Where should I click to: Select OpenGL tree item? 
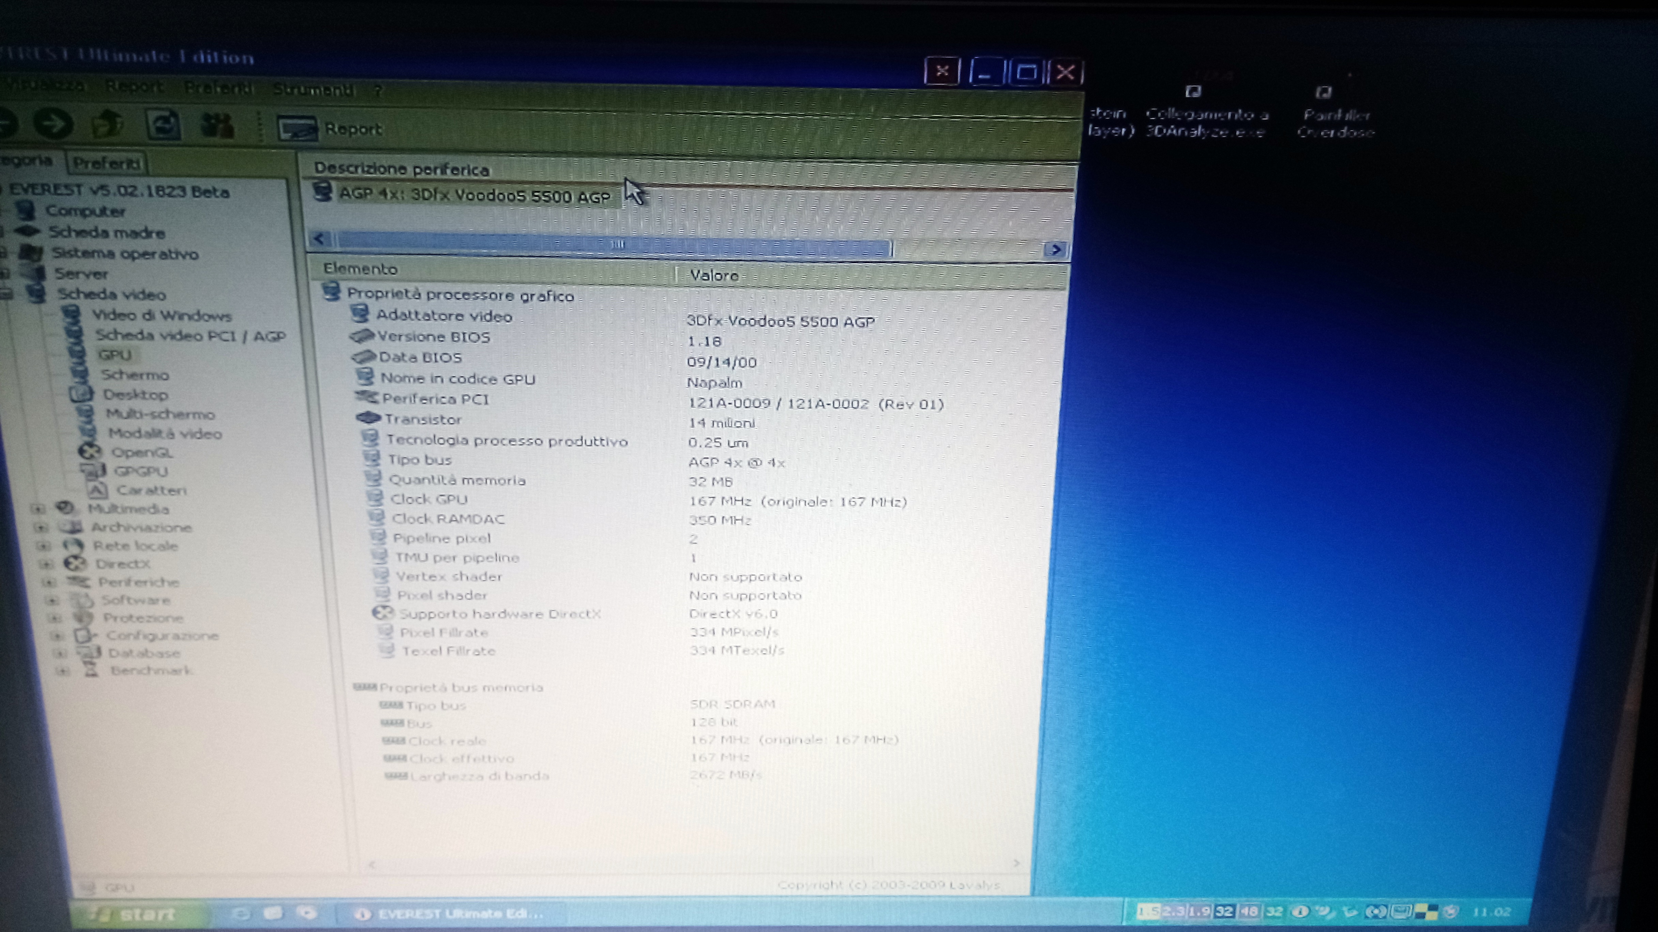click(142, 452)
